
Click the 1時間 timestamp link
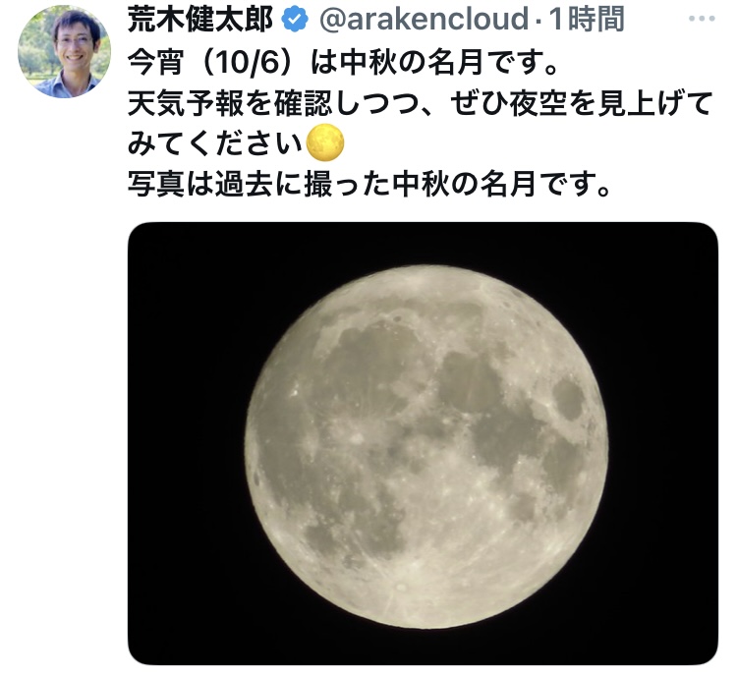coord(587,20)
